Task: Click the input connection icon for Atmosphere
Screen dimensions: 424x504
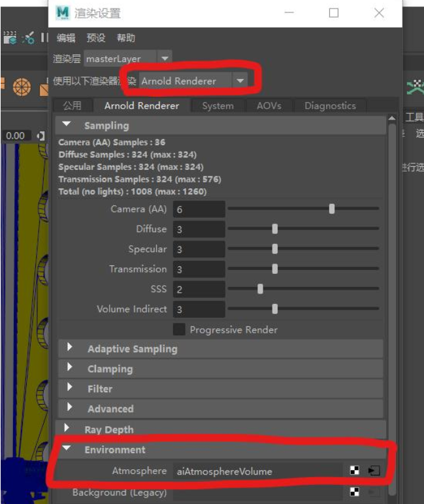Action: [x=373, y=471]
